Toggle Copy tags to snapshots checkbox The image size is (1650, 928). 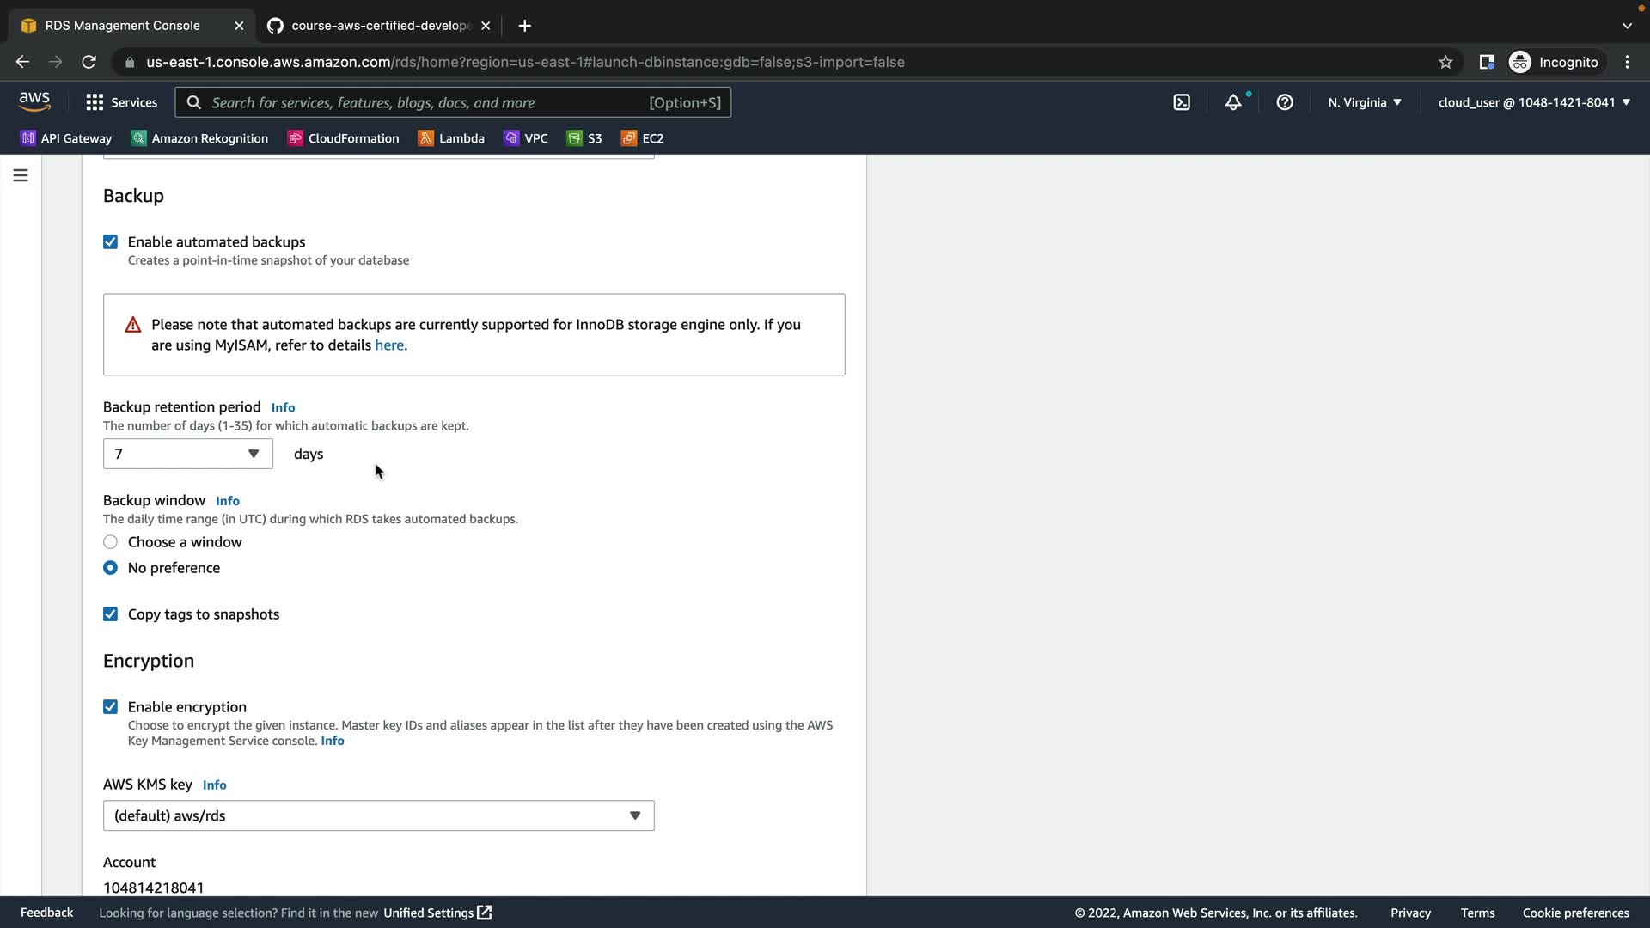(x=110, y=614)
